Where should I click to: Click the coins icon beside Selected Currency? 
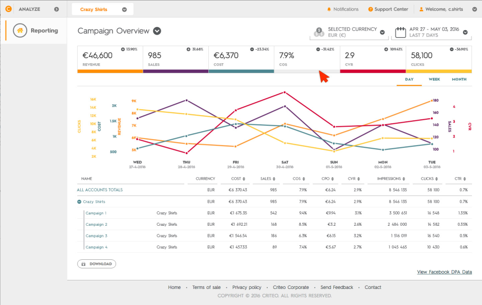[x=319, y=32]
